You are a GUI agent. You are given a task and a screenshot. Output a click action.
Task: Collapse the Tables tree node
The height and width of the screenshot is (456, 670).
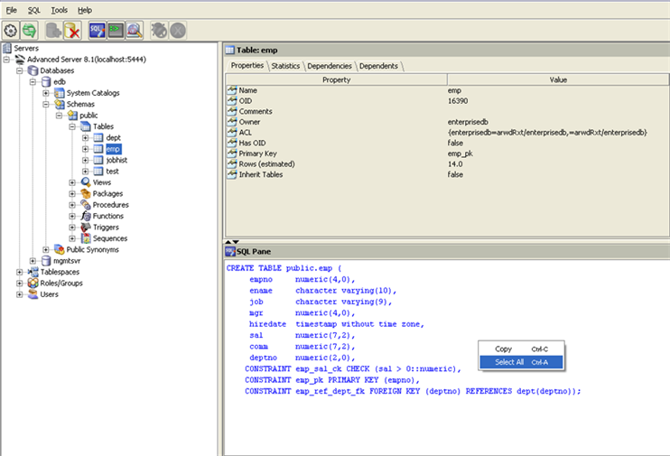click(x=72, y=126)
